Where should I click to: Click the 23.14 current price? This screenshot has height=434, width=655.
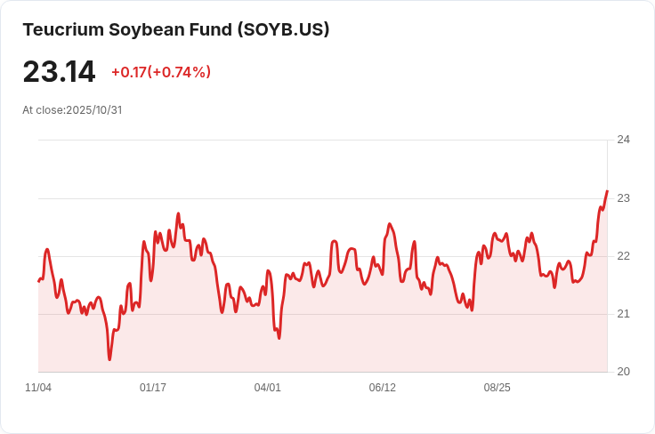59,71
